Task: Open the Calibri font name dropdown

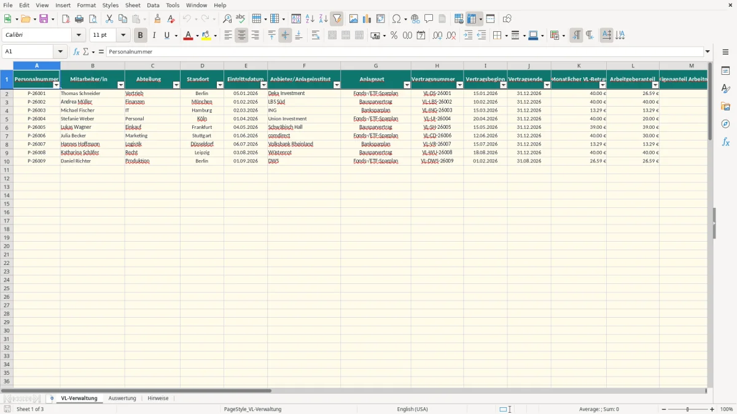Action: click(x=79, y=36)
